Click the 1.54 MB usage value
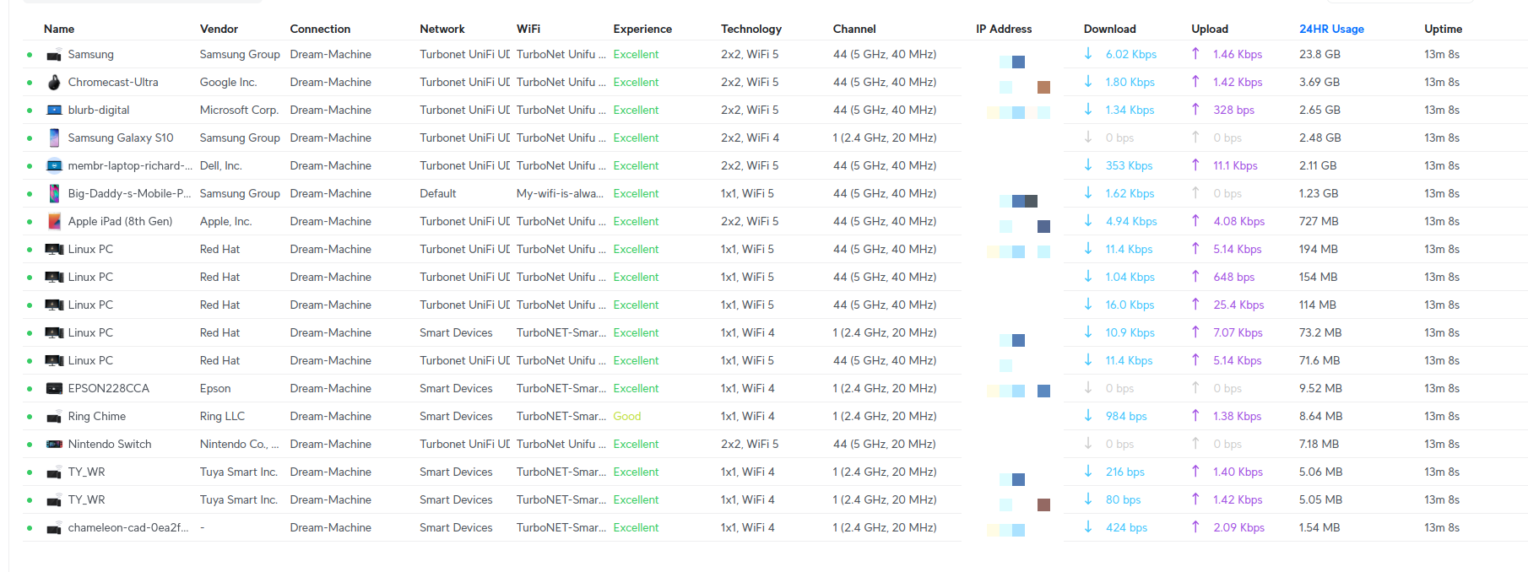 (x=1319, y=527)
